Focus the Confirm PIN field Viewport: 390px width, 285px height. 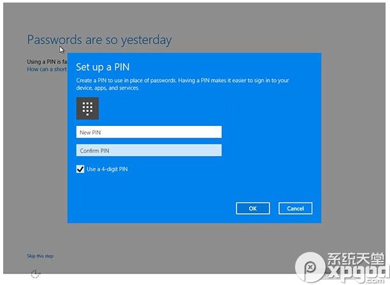tap(148, 150)
